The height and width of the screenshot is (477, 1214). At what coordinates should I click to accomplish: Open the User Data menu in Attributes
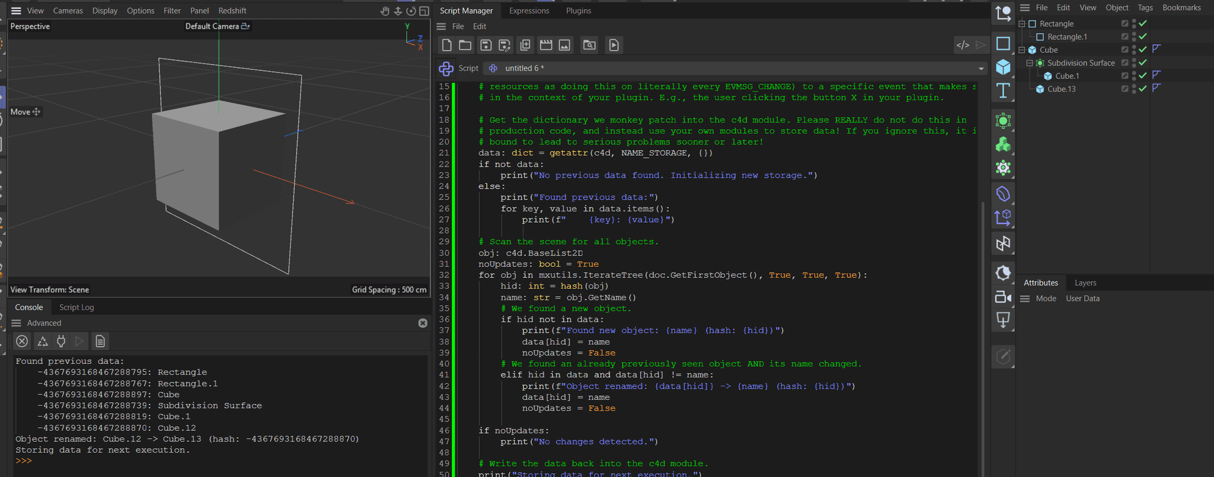pyautogui.click(x=1082, y=299)
